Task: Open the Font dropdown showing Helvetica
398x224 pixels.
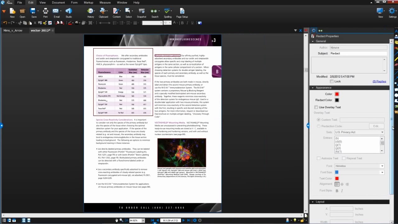Action: 359,166
